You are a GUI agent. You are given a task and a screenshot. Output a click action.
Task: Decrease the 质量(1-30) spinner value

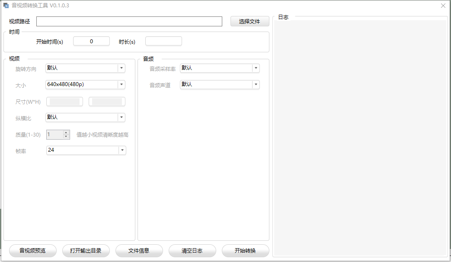pyautogui.click(x=66, y=137)
